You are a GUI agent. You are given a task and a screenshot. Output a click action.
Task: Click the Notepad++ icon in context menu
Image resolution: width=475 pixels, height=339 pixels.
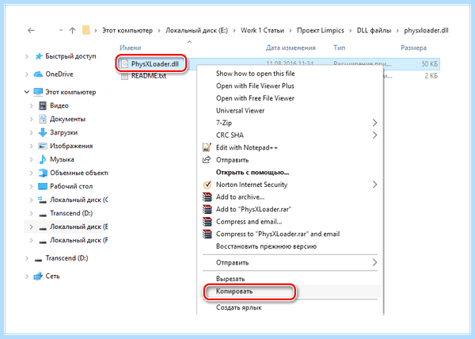tap(207, 147)
